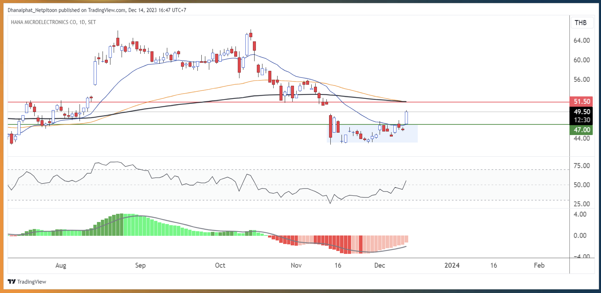
Task: Click the 4.00 MACD axis value
Action: (580, 214)
